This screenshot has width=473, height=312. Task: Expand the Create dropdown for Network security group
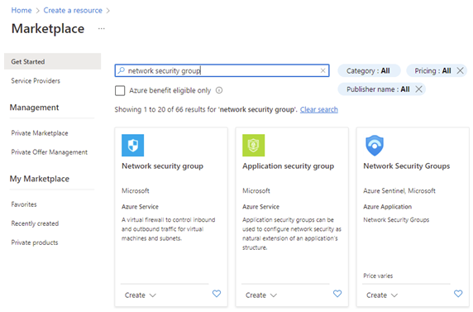[x=141, y=295]
